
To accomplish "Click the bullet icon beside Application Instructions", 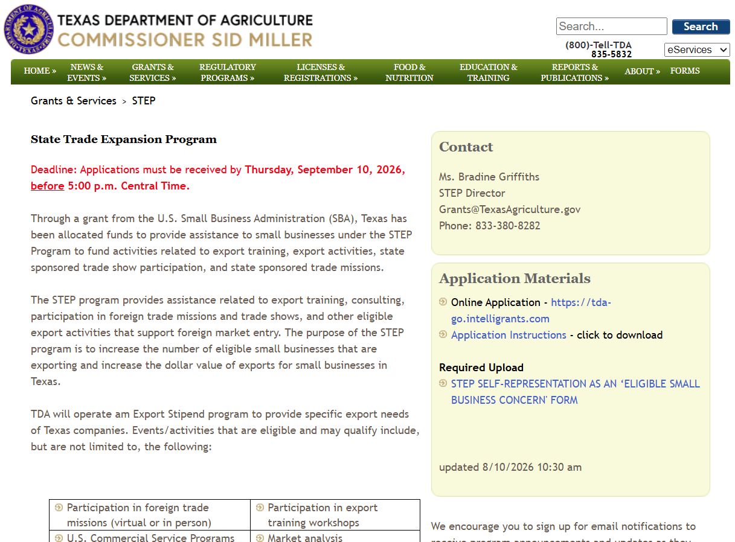I will 443,334.
